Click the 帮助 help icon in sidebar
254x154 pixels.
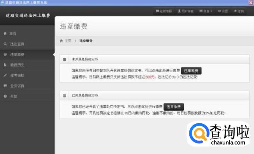[5, 96]
